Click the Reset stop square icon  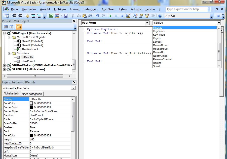122,16
